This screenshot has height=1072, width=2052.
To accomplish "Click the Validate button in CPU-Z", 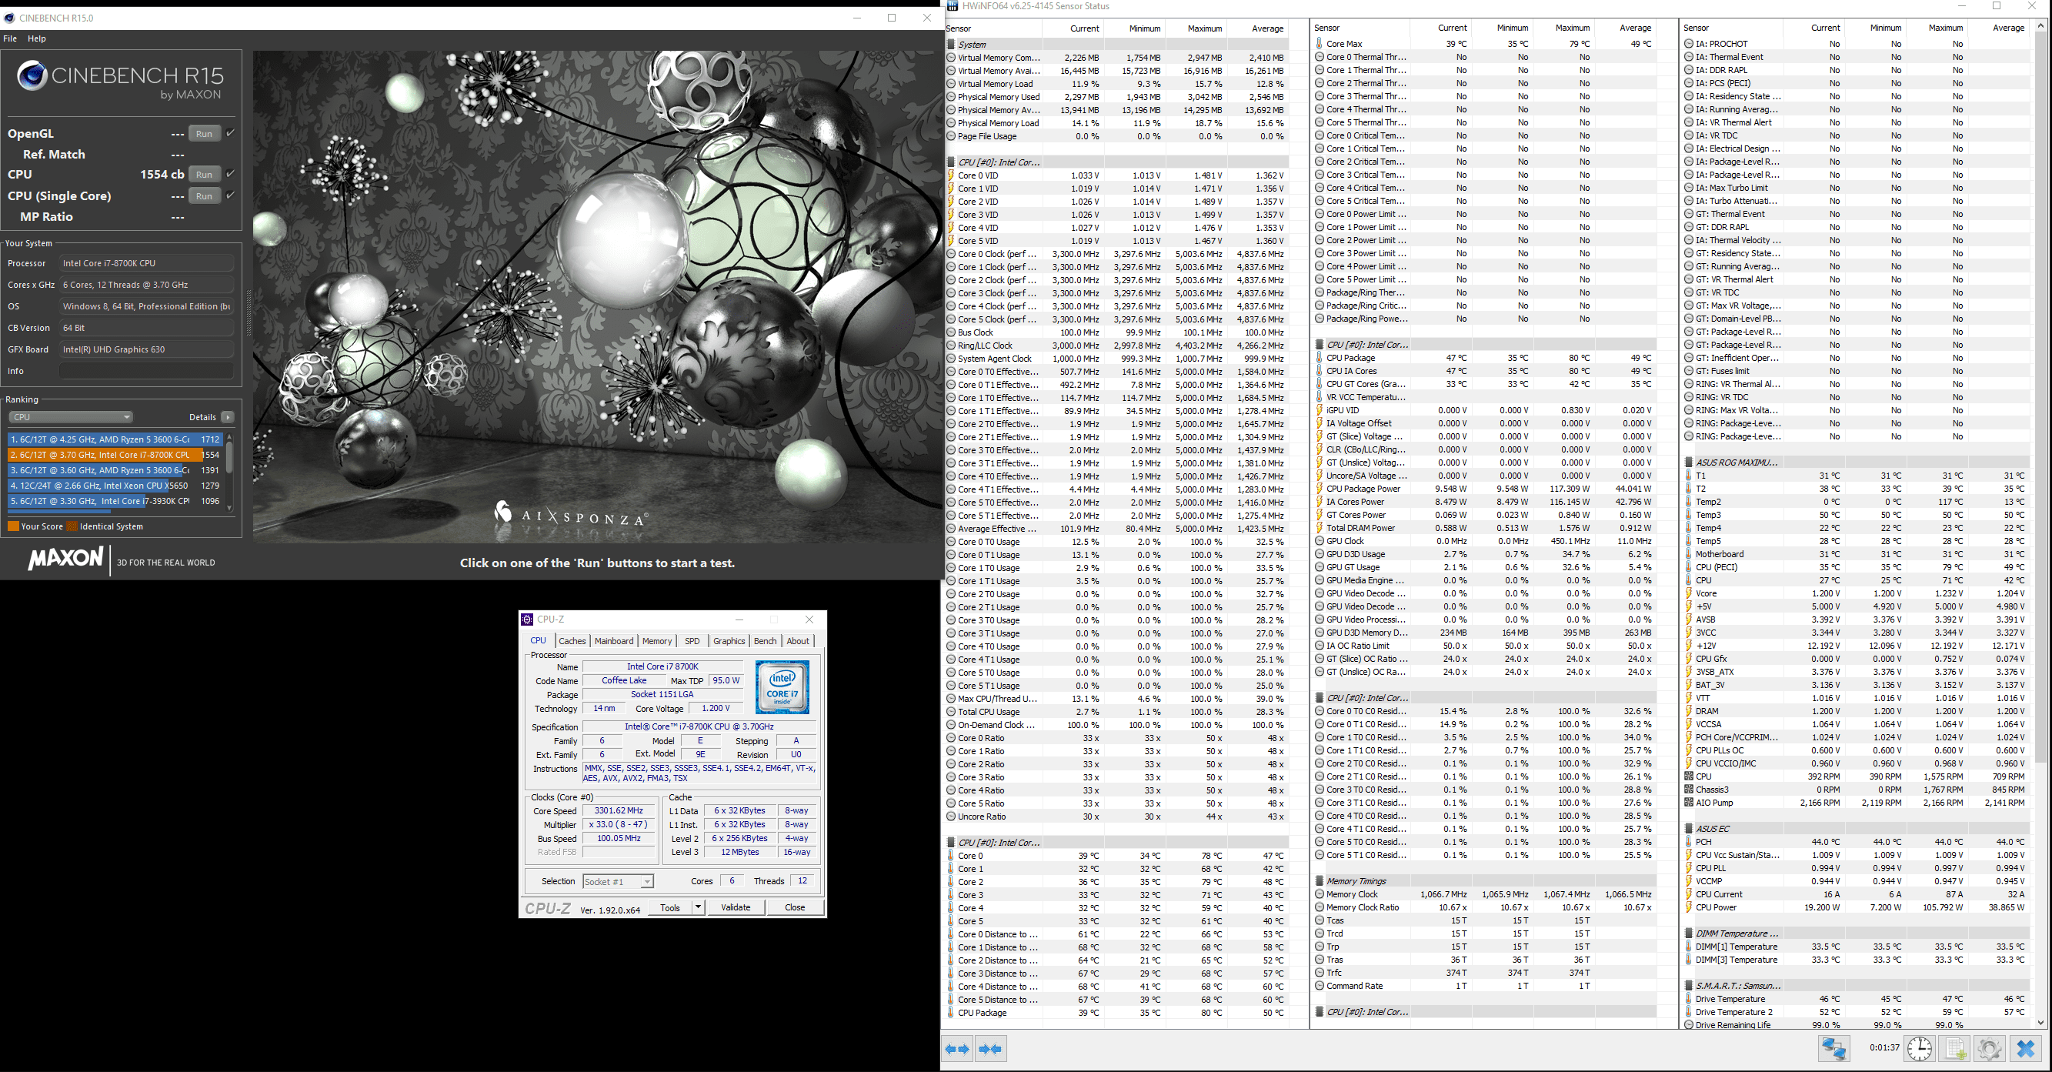I will tap(736, 907).
